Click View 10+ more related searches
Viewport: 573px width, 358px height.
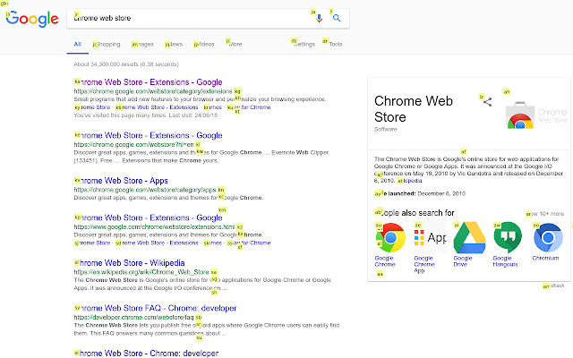545,214
